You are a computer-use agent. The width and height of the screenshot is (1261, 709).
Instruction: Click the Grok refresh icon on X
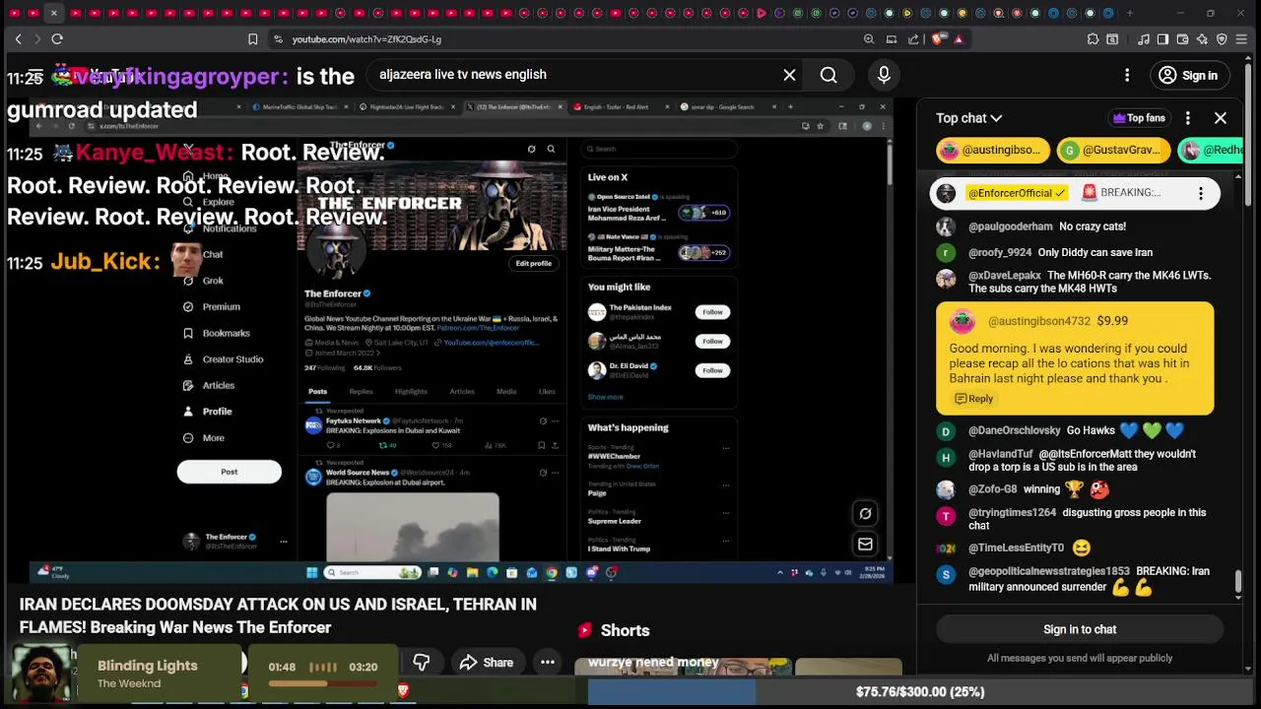tap(865, 514)
